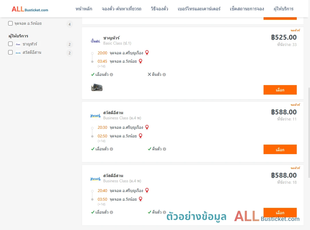The width and height of the screenshot is (310, 230).
Task: Click map pin beside 20:00 จุดจอด อ.ศรีบุญเรือง
Action: point(147,53)
